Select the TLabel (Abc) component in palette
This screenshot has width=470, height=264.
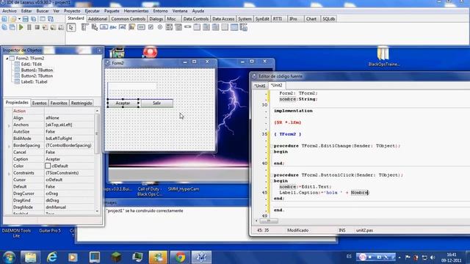[x=113, y=27]
